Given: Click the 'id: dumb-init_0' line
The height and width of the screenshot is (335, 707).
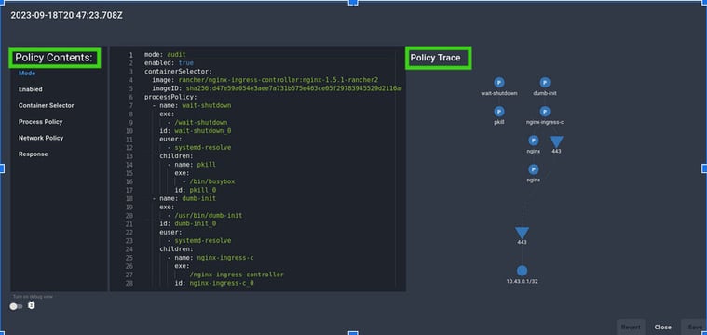Looking at the screenshot, I should click(187, 223).
